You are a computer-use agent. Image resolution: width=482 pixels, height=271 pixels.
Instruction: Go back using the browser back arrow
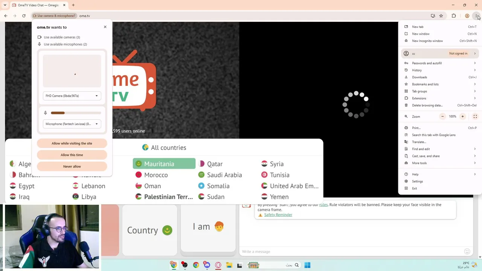(6, 16)
